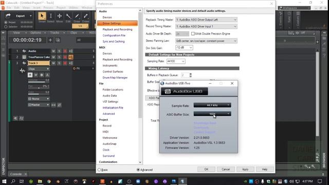Click Cancel in Preferences dialog
This screenshot has height=185, width=329.
coord(226,169)
